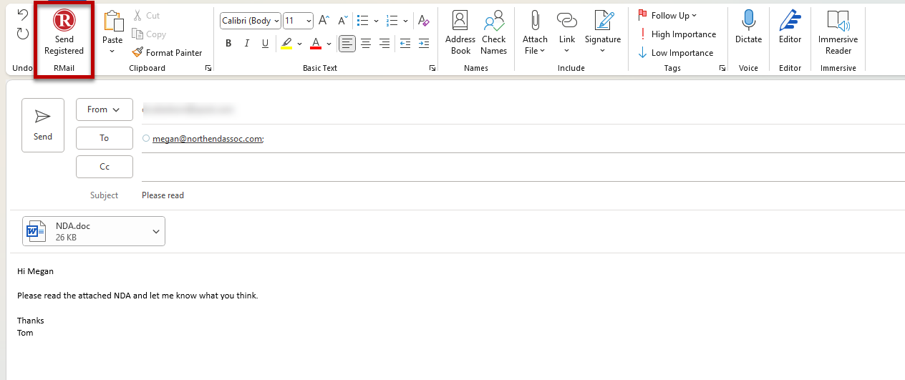Click the Cut scissors command

click(146, 15)
